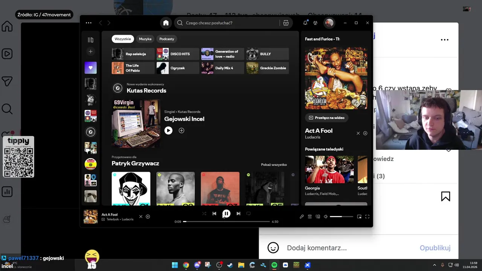This screenshot has width=482, height=271.
Task: Expand Your Library sidebar
Action: coord(90,40)
